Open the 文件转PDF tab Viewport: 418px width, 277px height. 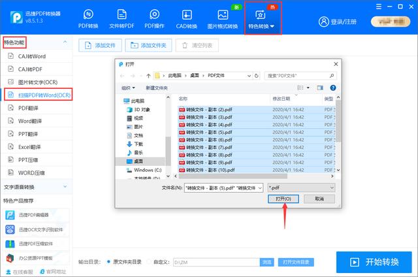pyautogui.click(x=121, y=19)
